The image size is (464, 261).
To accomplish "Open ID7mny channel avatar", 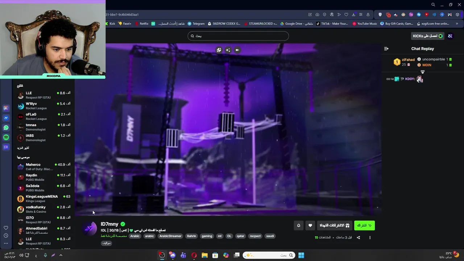I will tap(90, 228).
